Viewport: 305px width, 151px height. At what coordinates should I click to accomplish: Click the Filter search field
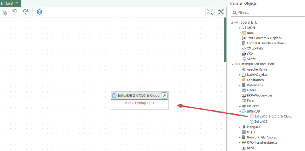click(x=270, y=13)
